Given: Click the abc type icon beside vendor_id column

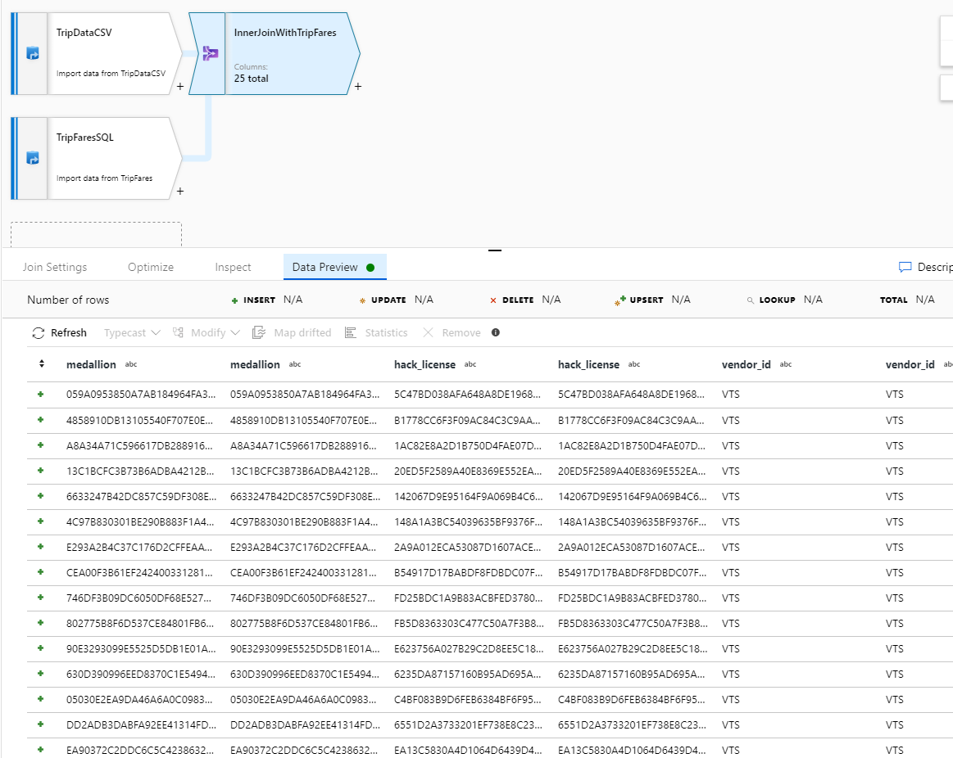Looking at the screenshot, I should [x=784, y=364].
